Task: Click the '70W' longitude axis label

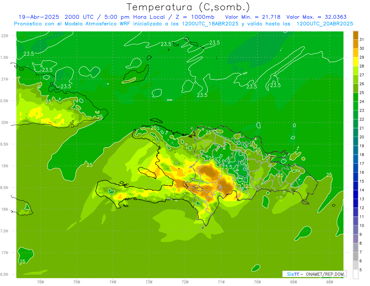Action: [x=257, y=282]
